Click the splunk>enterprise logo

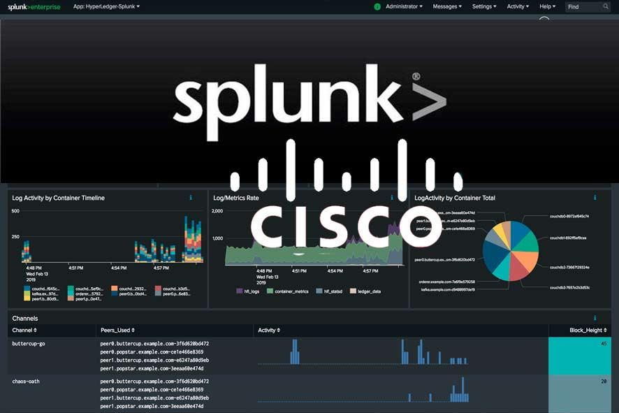34,7
